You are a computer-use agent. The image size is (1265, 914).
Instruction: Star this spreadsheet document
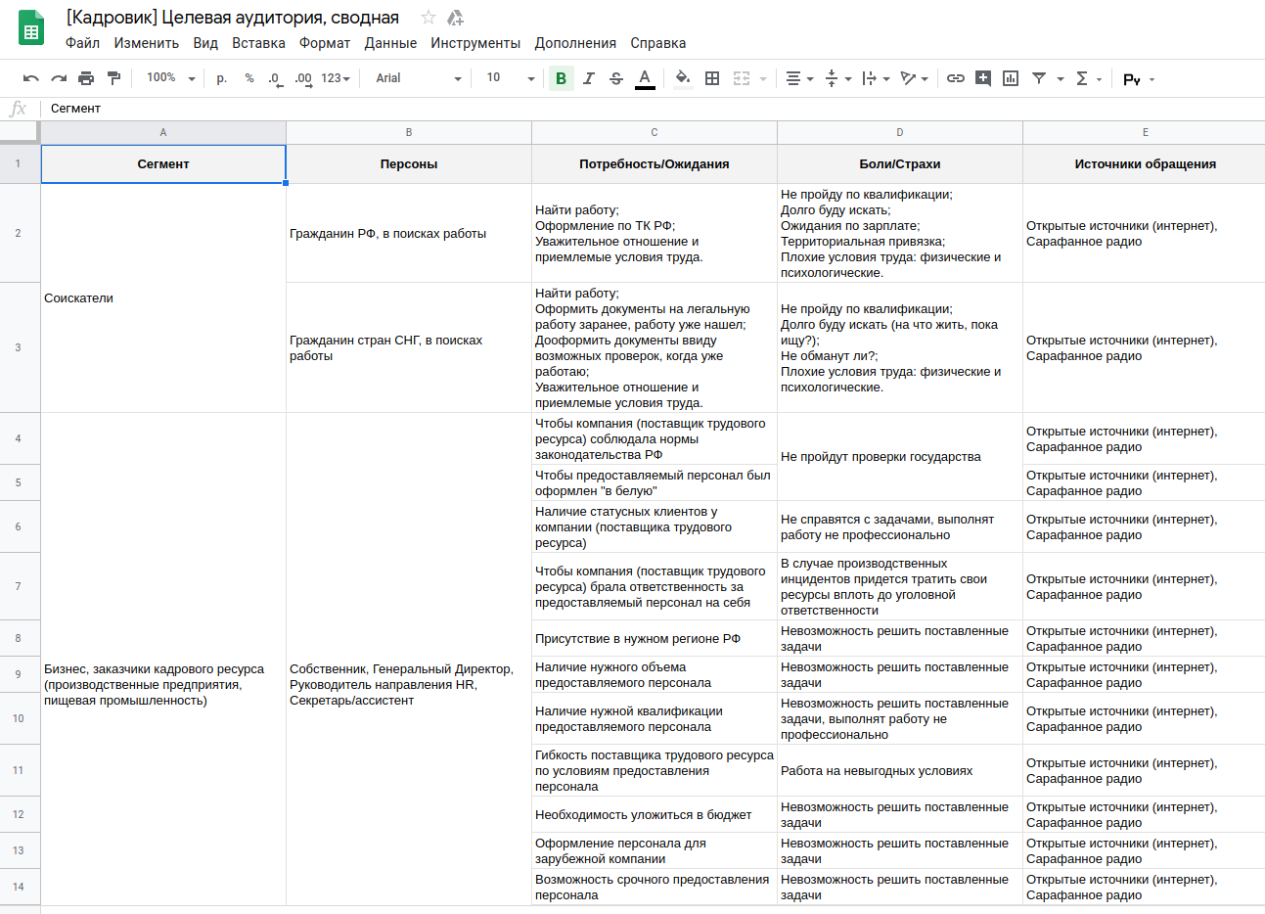pos(428,18)
